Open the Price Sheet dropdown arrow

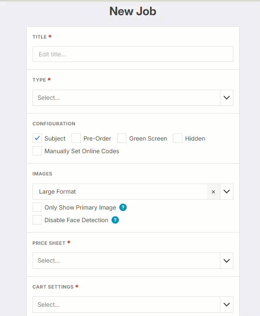[x=227, y=261]
